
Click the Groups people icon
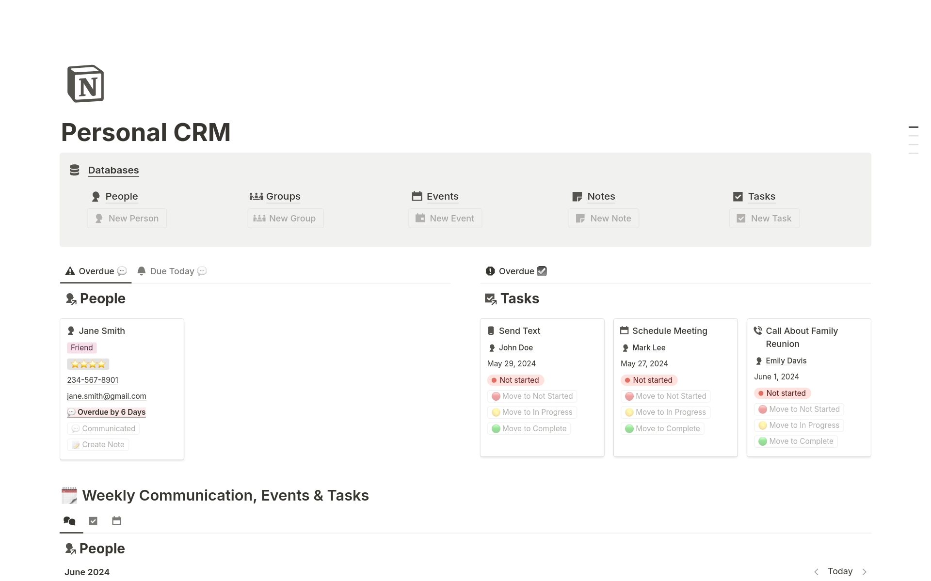coord(256,196)
